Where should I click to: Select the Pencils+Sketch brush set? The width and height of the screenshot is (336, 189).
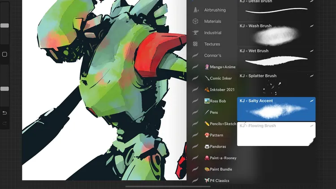point(220,124)
